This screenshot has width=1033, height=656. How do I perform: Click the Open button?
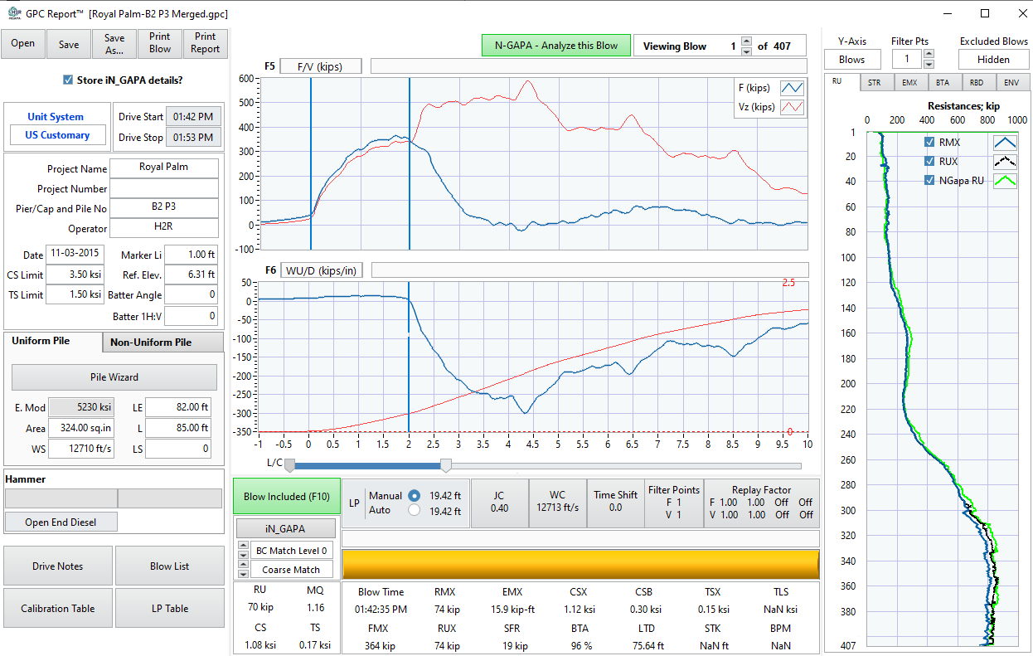[x=23, y=43]
